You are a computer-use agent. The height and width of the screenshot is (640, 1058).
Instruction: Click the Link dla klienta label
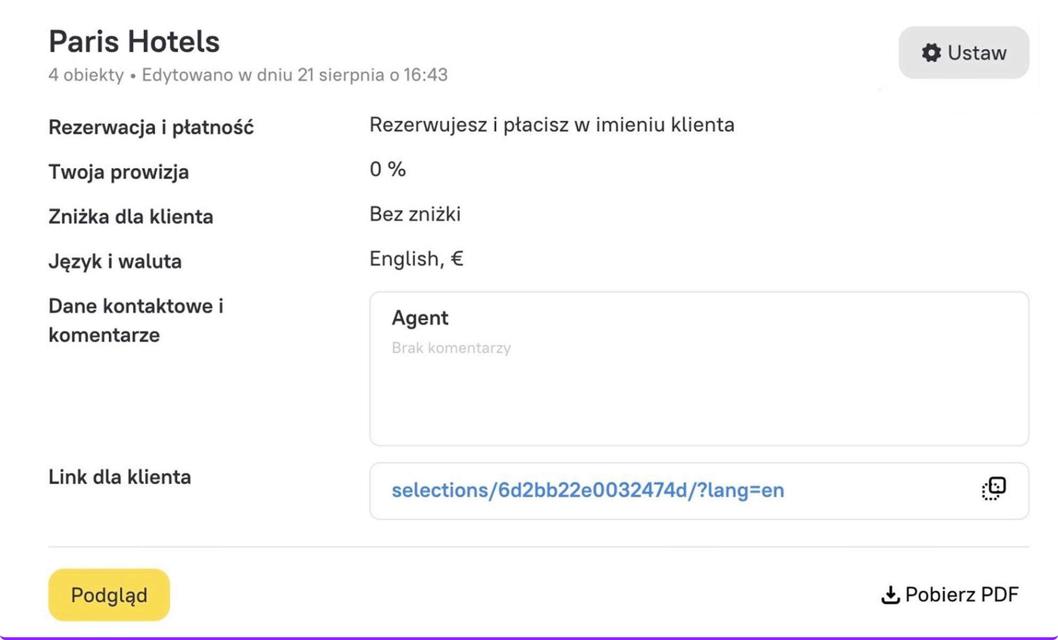coord(119,477)
